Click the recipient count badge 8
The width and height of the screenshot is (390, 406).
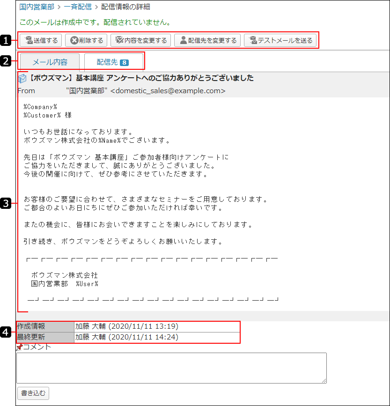pyautogui.click(x=124, y=62)
